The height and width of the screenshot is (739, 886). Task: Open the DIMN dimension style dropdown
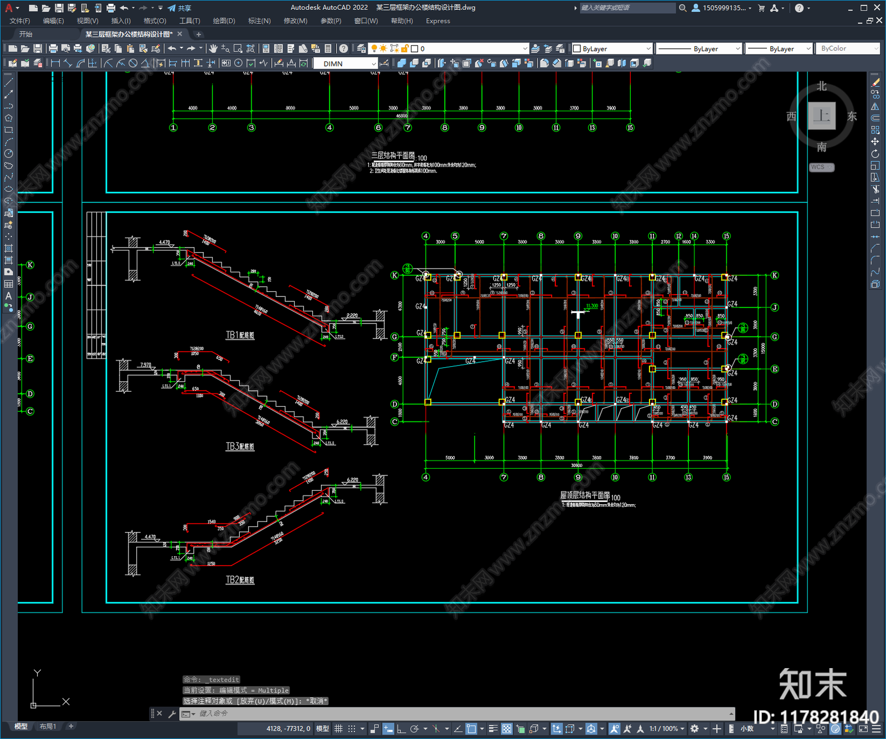click(x=346, y=64)
